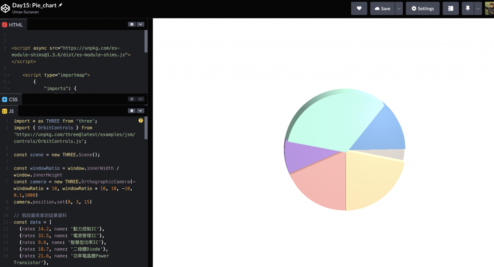Expand JS panel dropdown chevron
494x267 pixels.
pos(140,111)
